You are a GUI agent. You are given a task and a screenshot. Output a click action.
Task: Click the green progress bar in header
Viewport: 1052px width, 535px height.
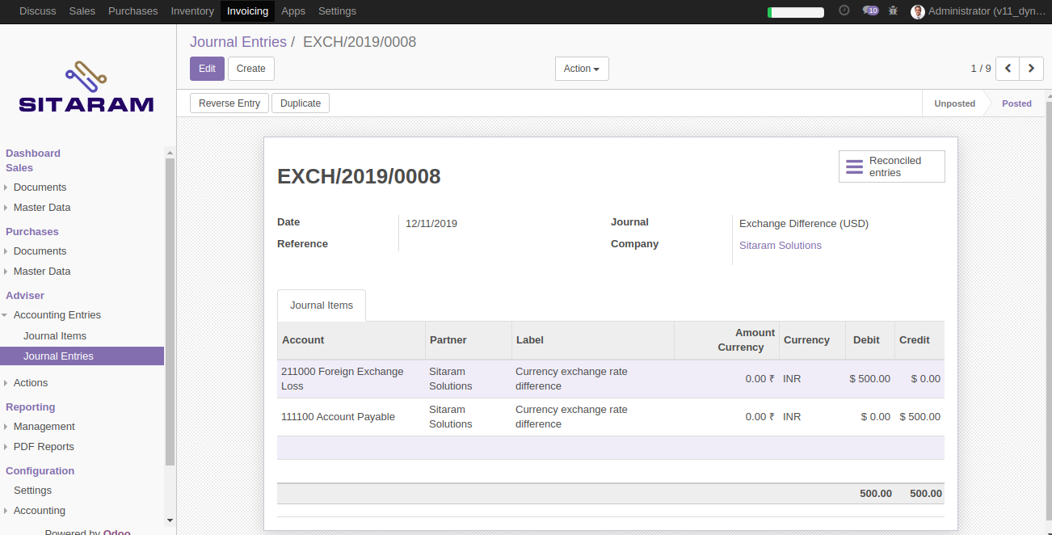tap(796, 12)
